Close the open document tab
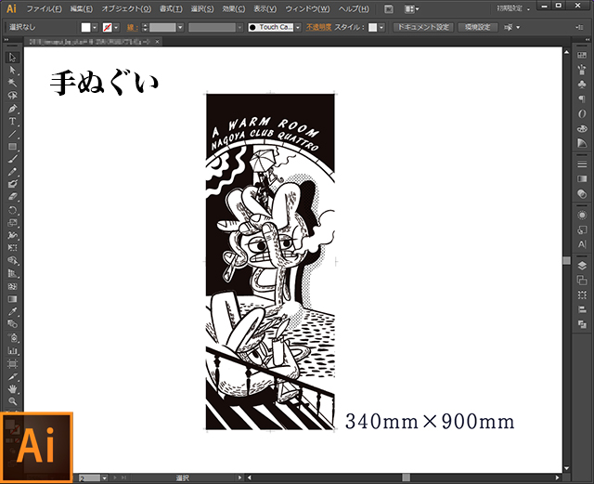Viewport: 594px width, 484px height. coord(157,42)
